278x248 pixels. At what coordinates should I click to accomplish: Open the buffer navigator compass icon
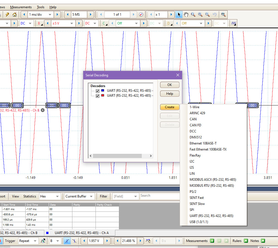(x=141, y=15)
